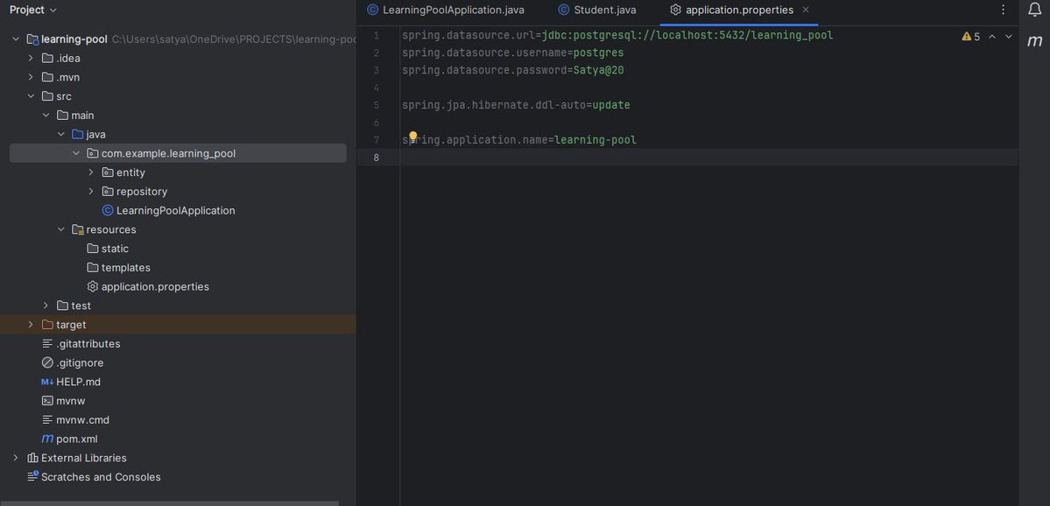This screenshot has width=1050, height=506.
Task: Select the target folder label
Action: (x=71, y=325)
